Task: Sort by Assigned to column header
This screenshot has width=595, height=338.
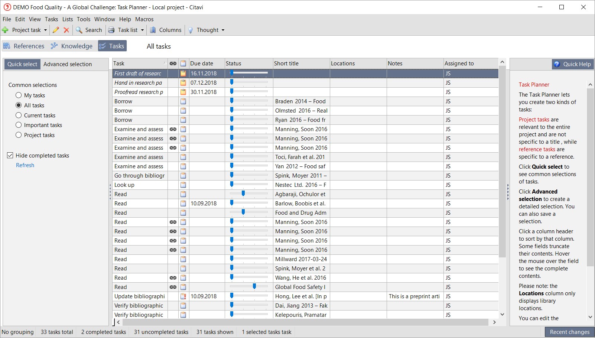Action: click(x=471, y=64)
